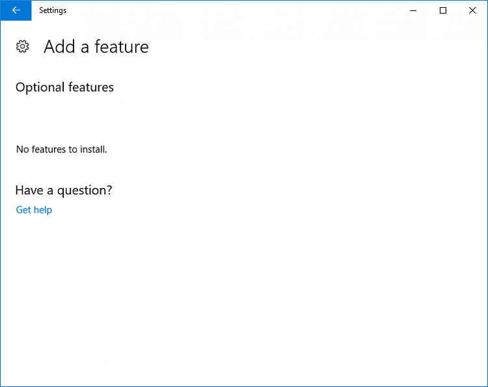The height and width of the screenshot is (387, 488).
Task: Select the gear icon beside Add a feature
Action: pyautogui.click(x=23, y=46)
